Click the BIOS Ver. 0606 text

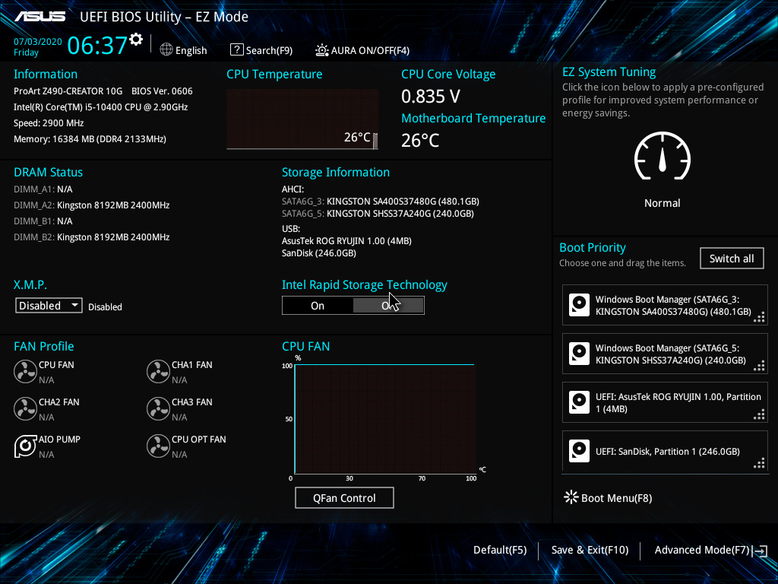point(163,91)
